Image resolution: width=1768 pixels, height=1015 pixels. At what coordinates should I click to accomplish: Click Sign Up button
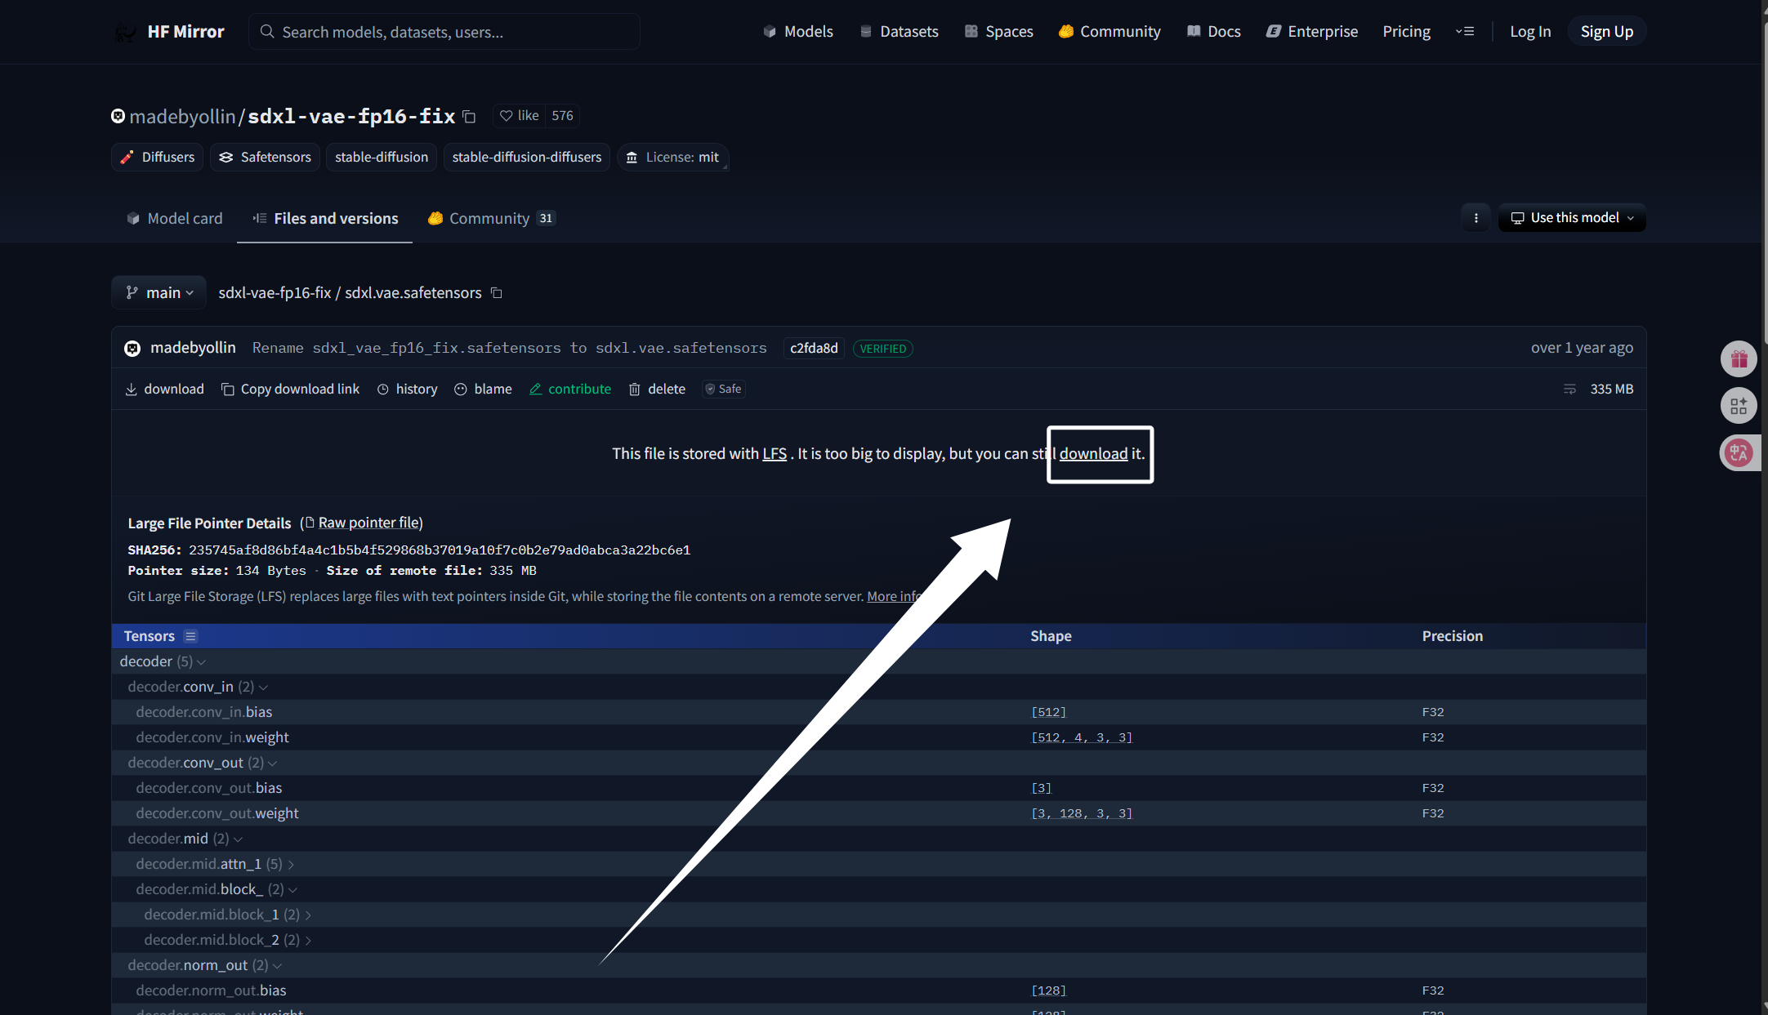click(1607, 32)
